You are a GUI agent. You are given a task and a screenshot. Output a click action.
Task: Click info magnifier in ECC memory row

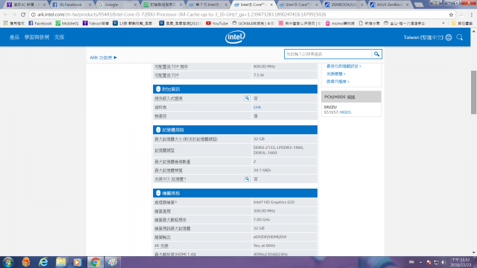[x=247, y=179]
